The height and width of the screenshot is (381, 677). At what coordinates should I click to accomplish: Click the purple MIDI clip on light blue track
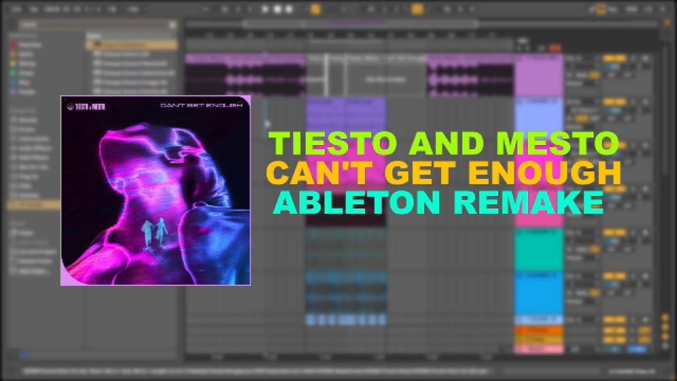coord(346,119)
